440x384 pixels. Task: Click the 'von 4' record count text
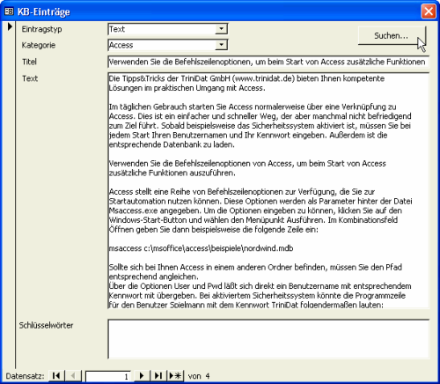coord(199,376)
